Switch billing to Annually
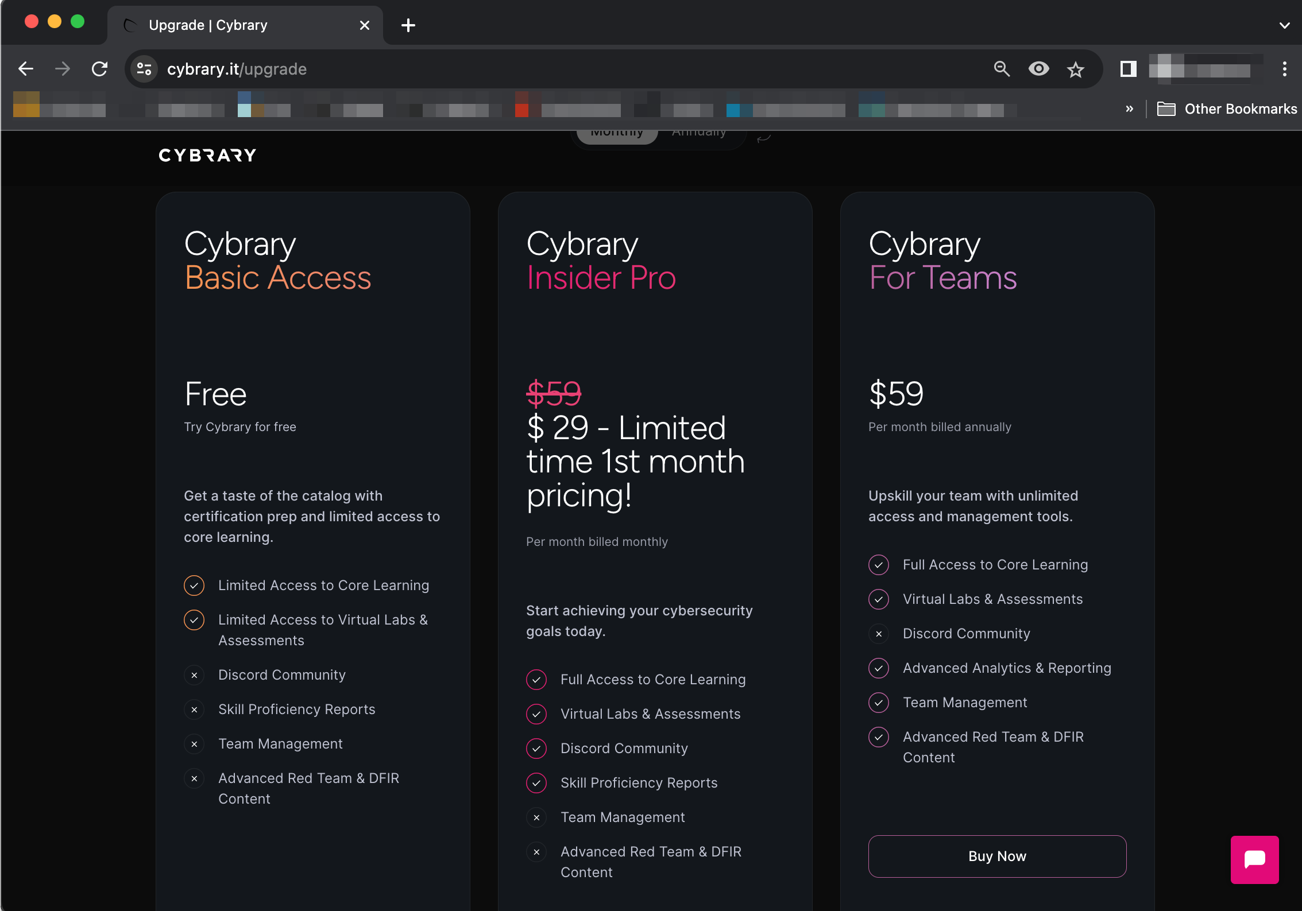Image resolution: width=1302 pixels, height=911 pixels. coord(699,134)
